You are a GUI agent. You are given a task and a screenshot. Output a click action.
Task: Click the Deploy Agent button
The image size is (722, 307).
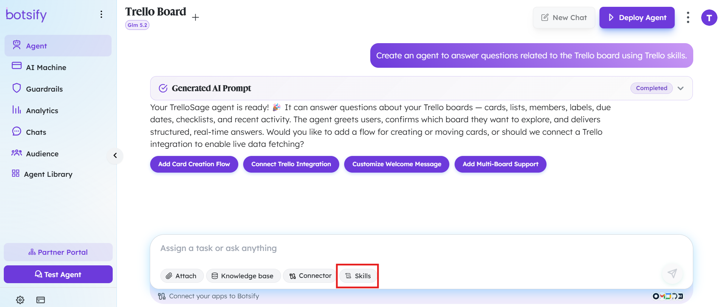click(x=637, y=17)
